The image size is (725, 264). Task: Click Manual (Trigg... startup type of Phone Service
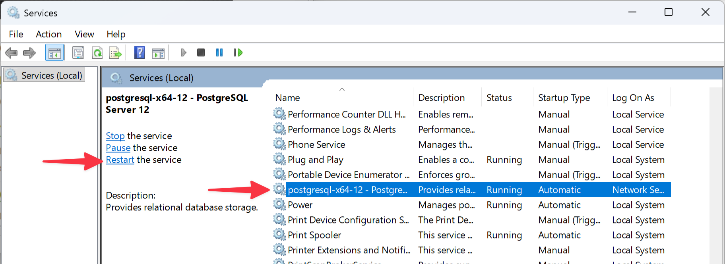[x=569, y=145]
